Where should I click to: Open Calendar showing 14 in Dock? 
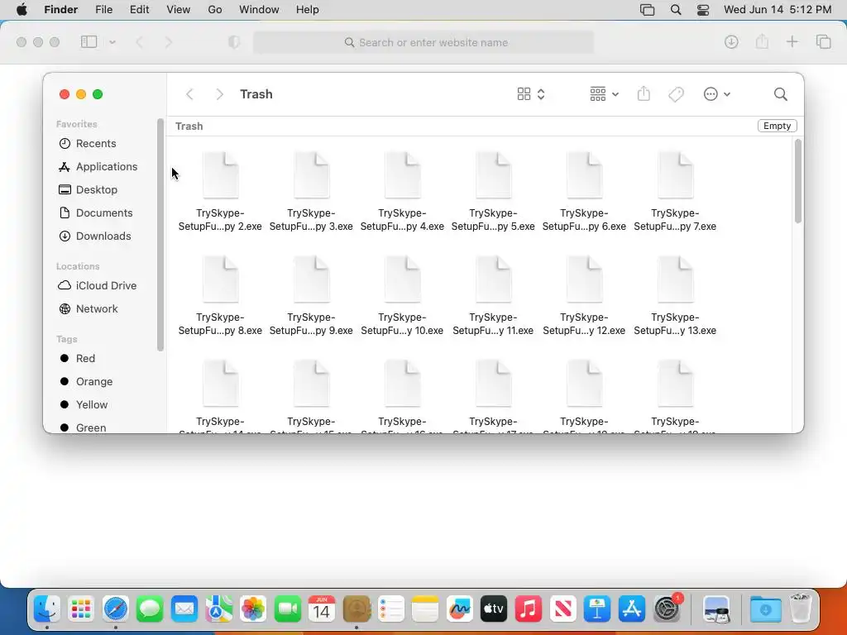(x=322, y=609)
